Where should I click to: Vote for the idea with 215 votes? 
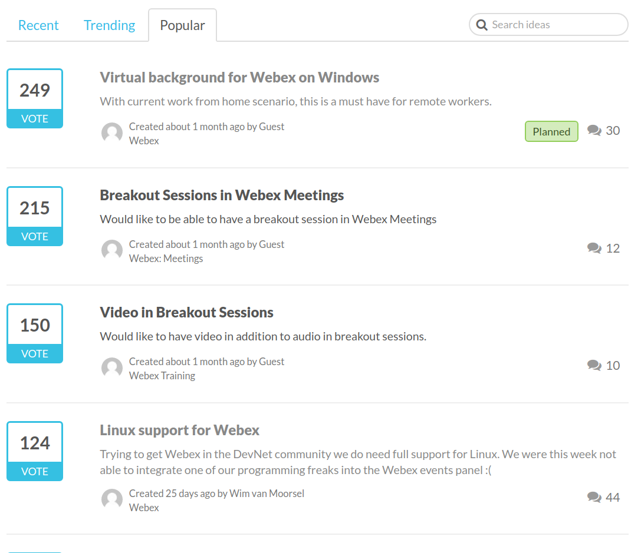35,236
